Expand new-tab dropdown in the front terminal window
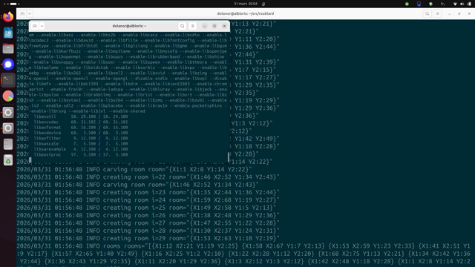The height and width of the screenshot is (267, 475). (x=42, y=26)
